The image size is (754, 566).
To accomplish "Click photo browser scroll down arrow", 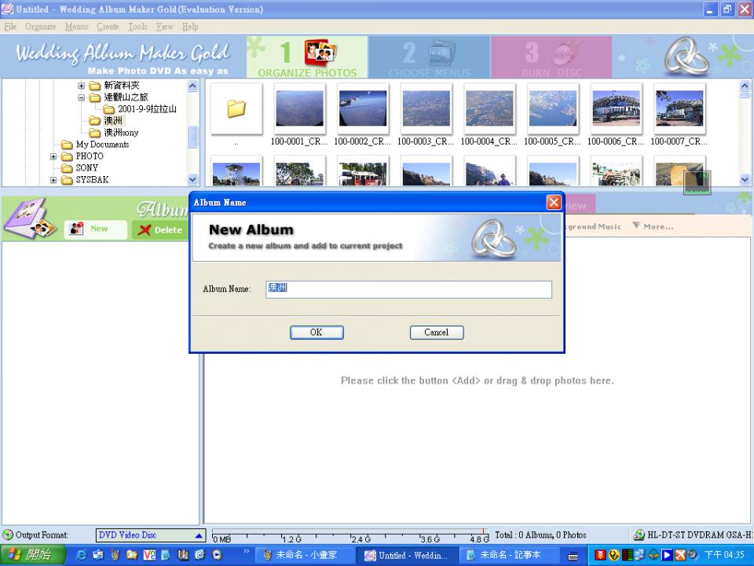I will 745,179.
